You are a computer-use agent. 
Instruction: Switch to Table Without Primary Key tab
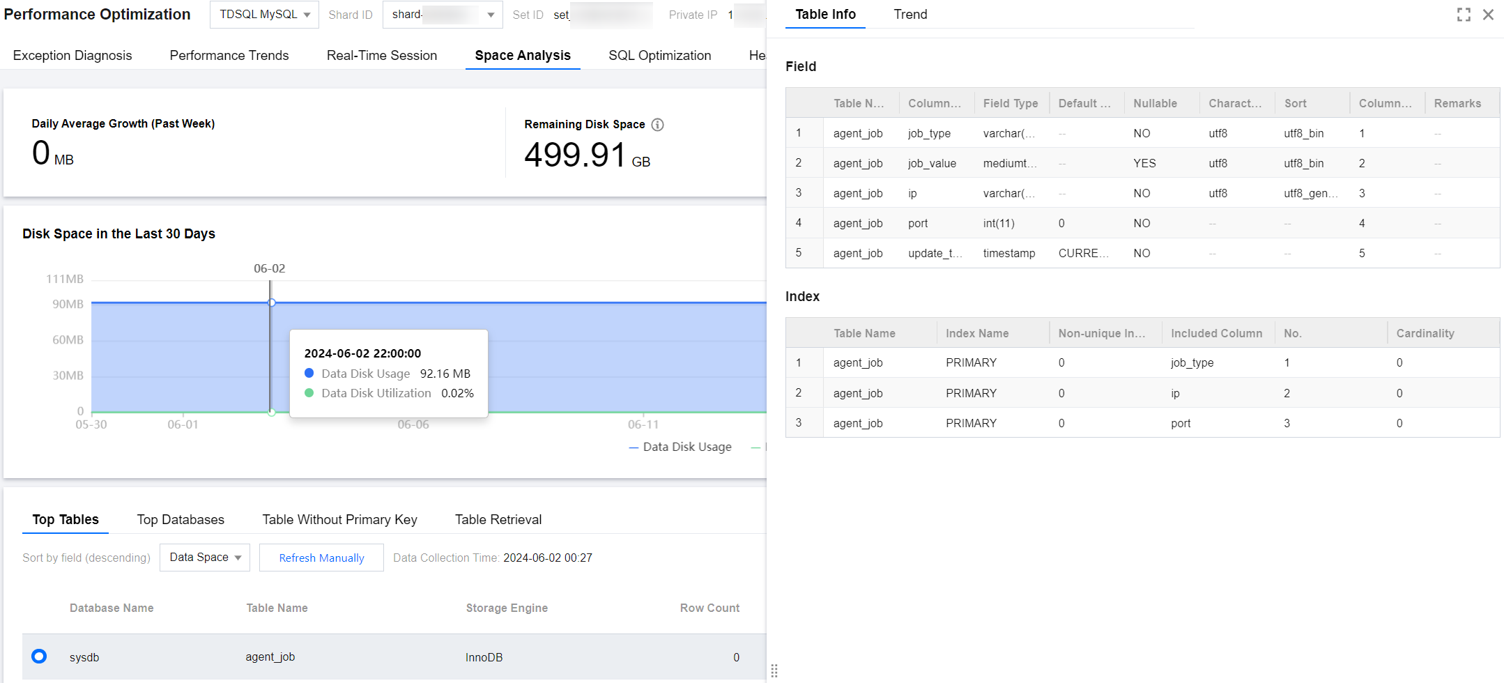pos(339,520)
